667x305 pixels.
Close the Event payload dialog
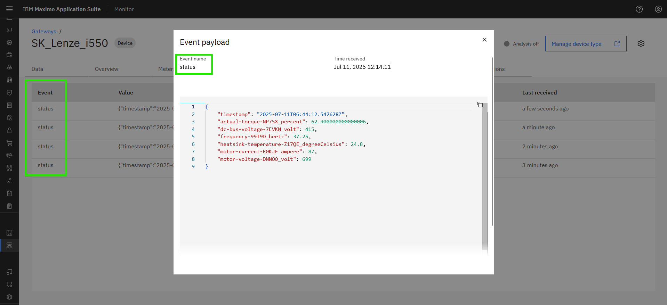[x=484, y=40]
